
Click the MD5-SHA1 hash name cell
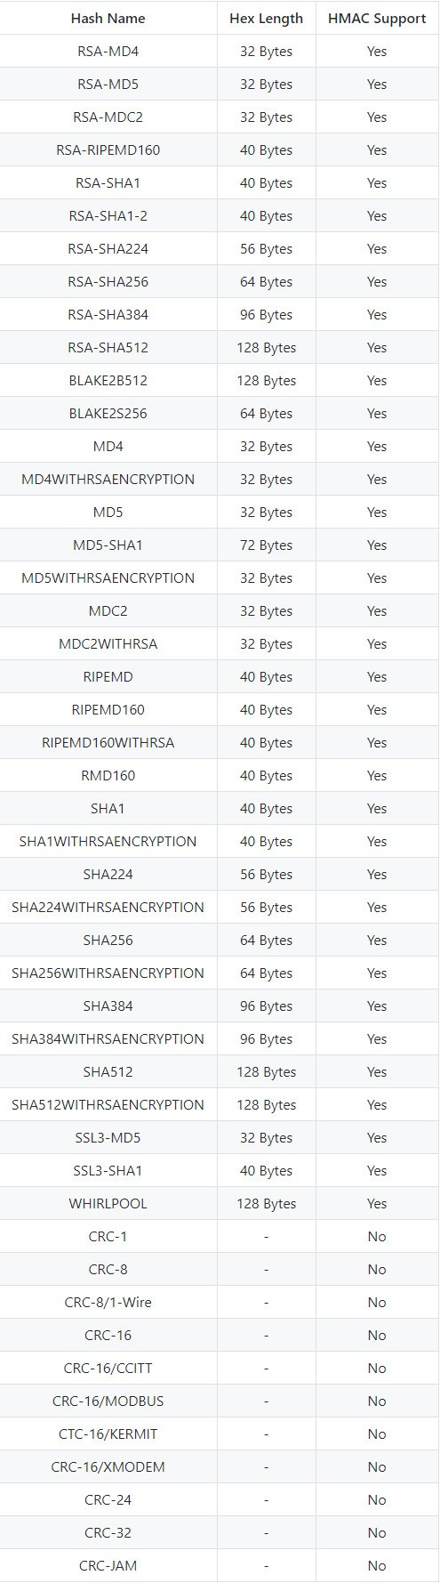(x=108, y=545)
